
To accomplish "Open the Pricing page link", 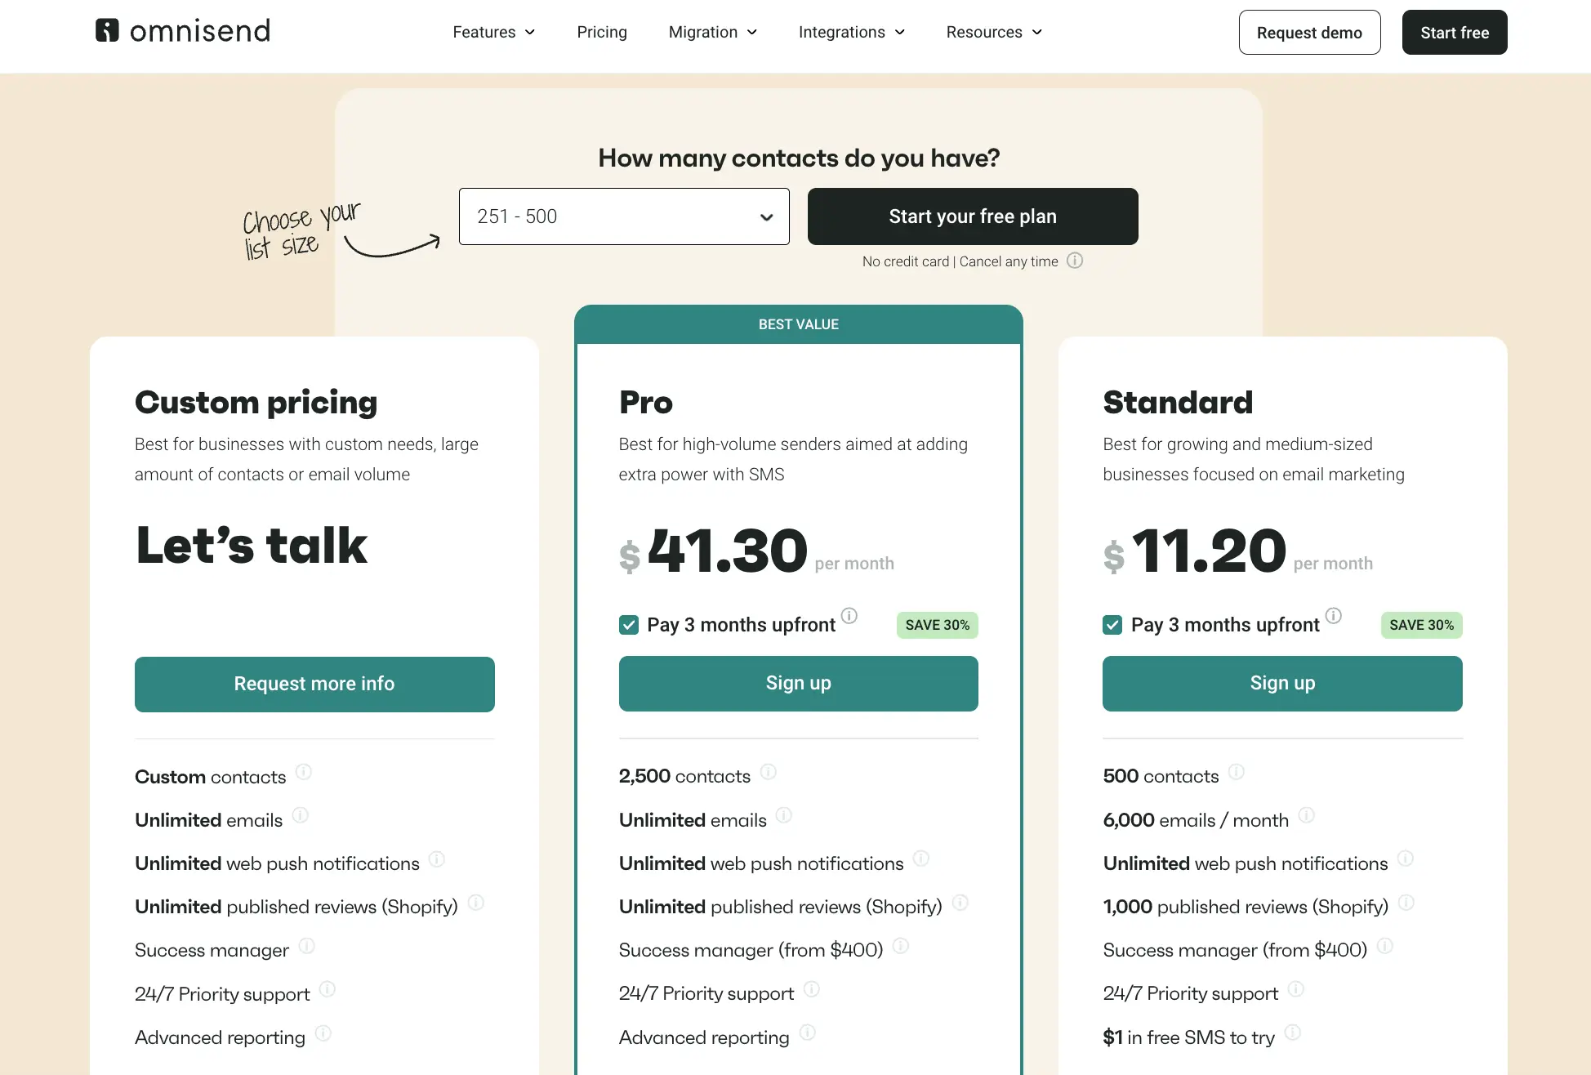I will pos(602,32).
